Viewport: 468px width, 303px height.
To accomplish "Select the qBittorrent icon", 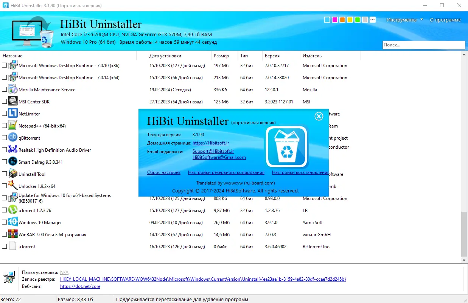I will click(x=13, y=138).
